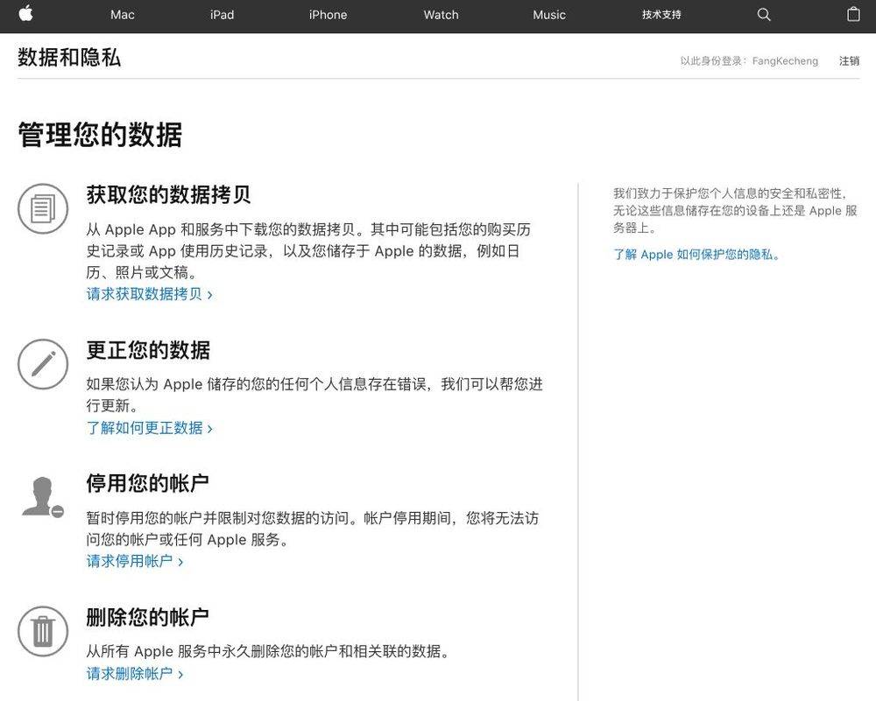Click the paragraph starting 我们致力于保护您个人信息
The image size is (876, 701).
point(735,210)
